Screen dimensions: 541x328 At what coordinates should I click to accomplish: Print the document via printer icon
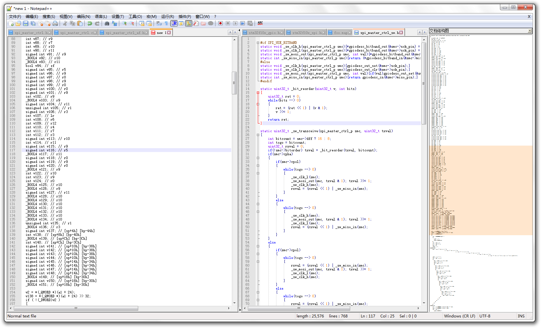(x=55, y=23)
